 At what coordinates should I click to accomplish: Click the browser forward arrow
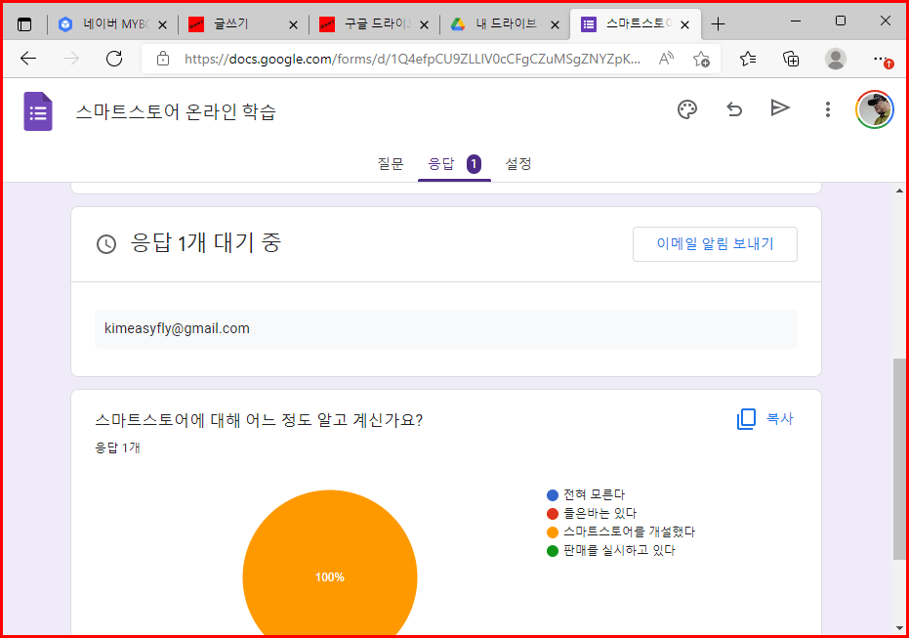pyautogui.click(x=70, y=59)
